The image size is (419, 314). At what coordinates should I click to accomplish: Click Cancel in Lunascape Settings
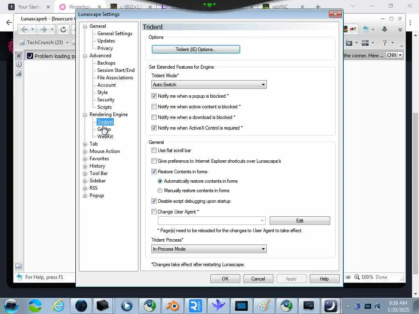[258, 279]
